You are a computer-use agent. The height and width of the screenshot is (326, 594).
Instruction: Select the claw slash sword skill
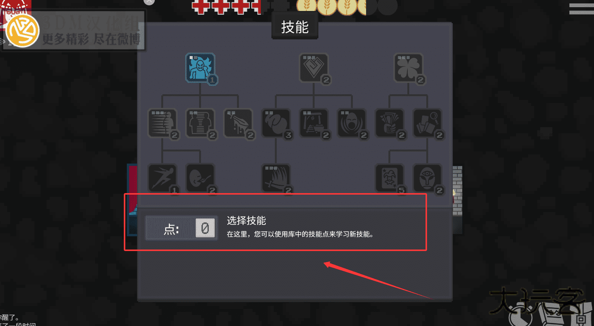(x=276, y=178)
